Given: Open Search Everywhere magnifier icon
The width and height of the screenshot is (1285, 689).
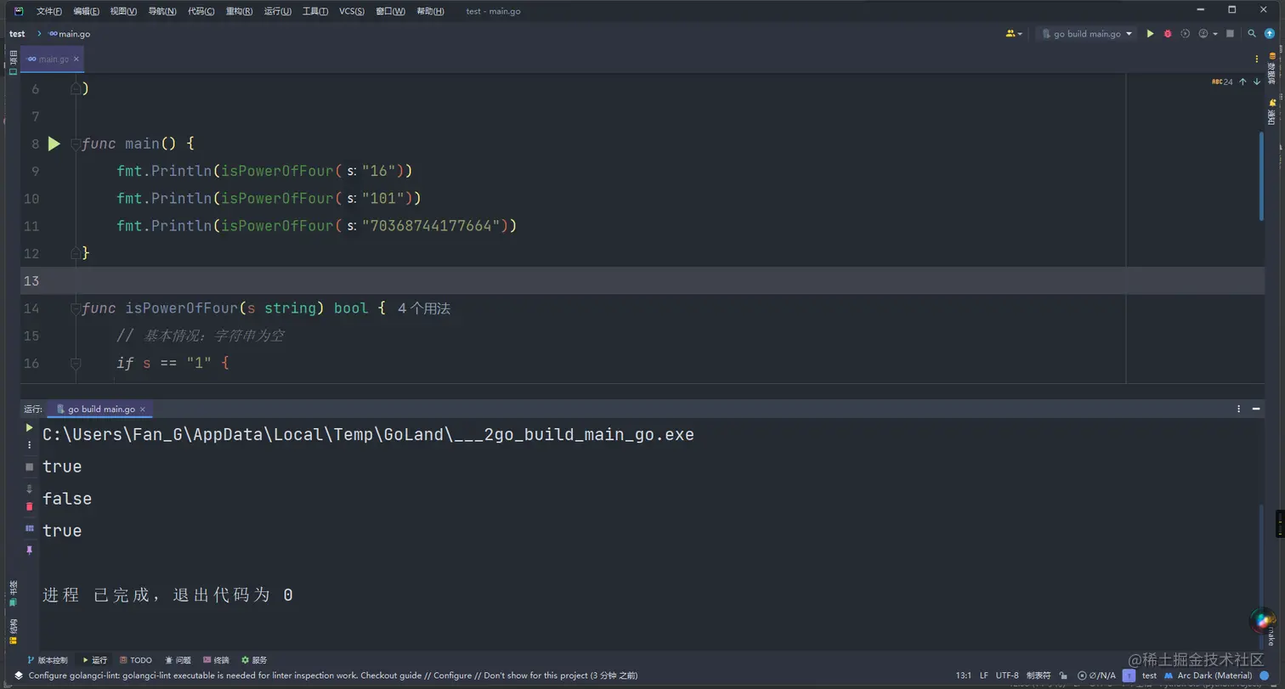Looking at the screenshot, I should click(1252, 34).
